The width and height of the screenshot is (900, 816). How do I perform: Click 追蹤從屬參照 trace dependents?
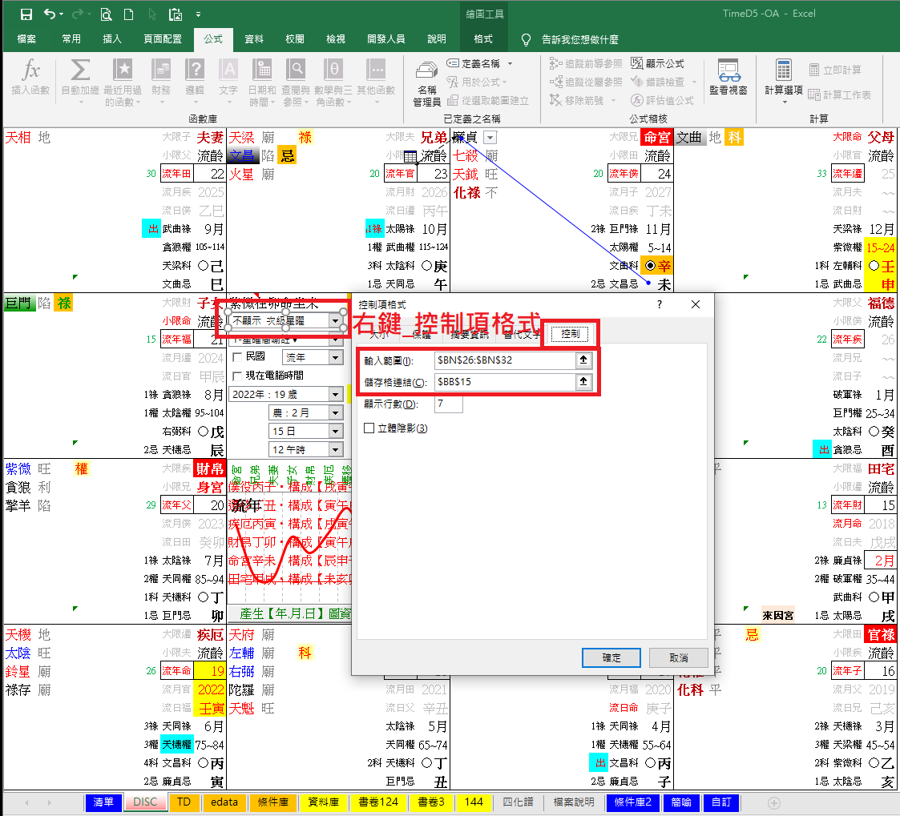coord(586,82)
